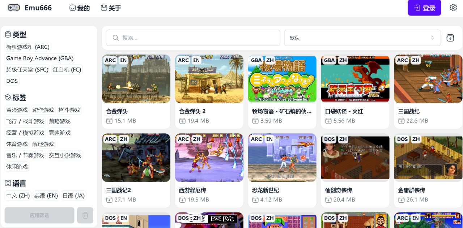
Task: Click the download icon next to 27.1 MB
Action: [110, 200]
